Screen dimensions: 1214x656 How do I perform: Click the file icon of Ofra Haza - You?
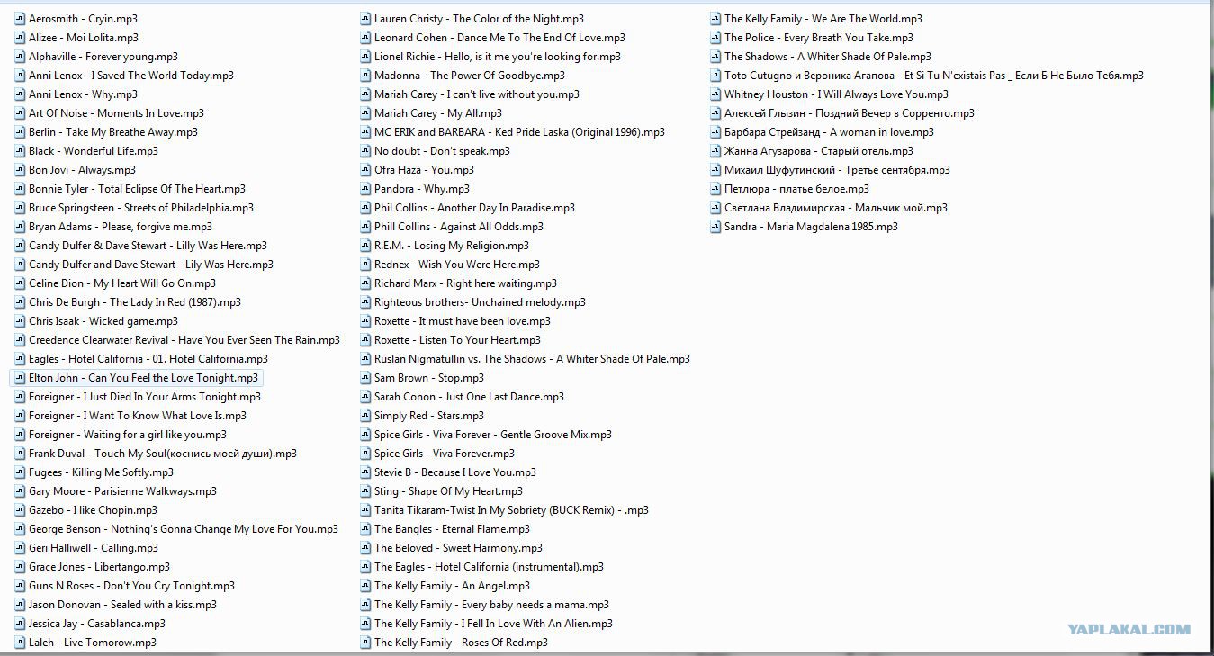click(365, 170)
